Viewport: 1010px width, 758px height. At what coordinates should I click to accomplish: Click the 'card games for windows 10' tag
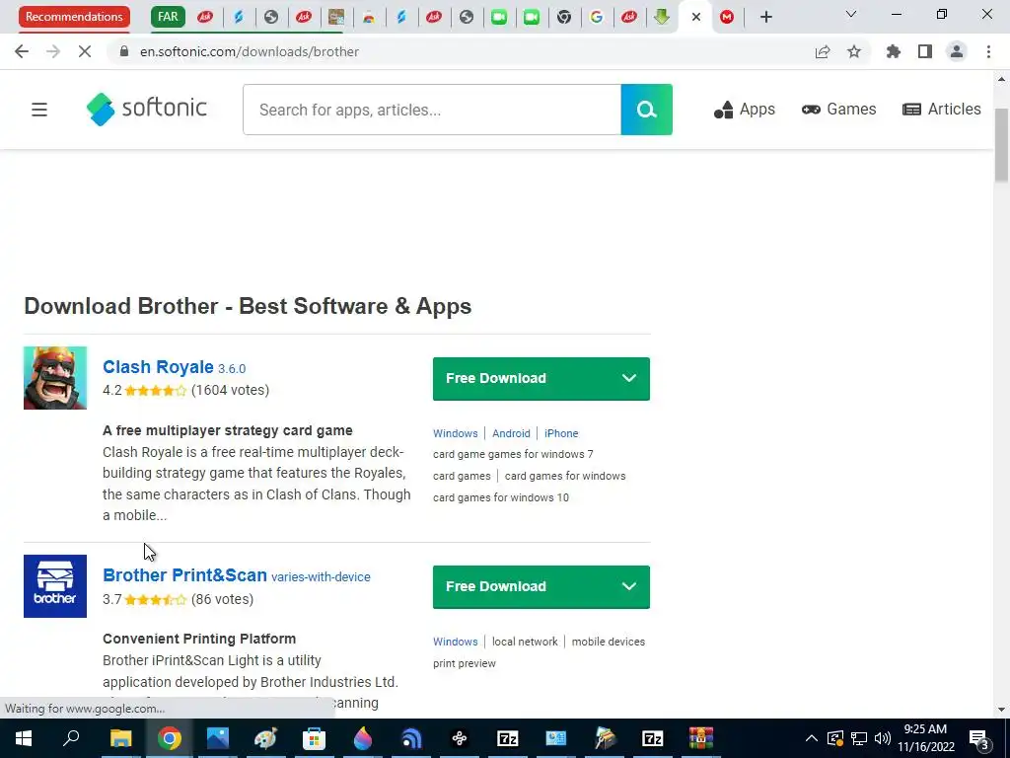[500, 497]
